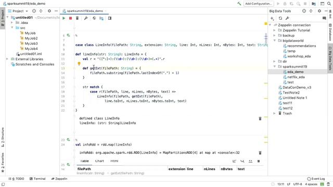Add connection in Big Data Tools

coord(272,18)
